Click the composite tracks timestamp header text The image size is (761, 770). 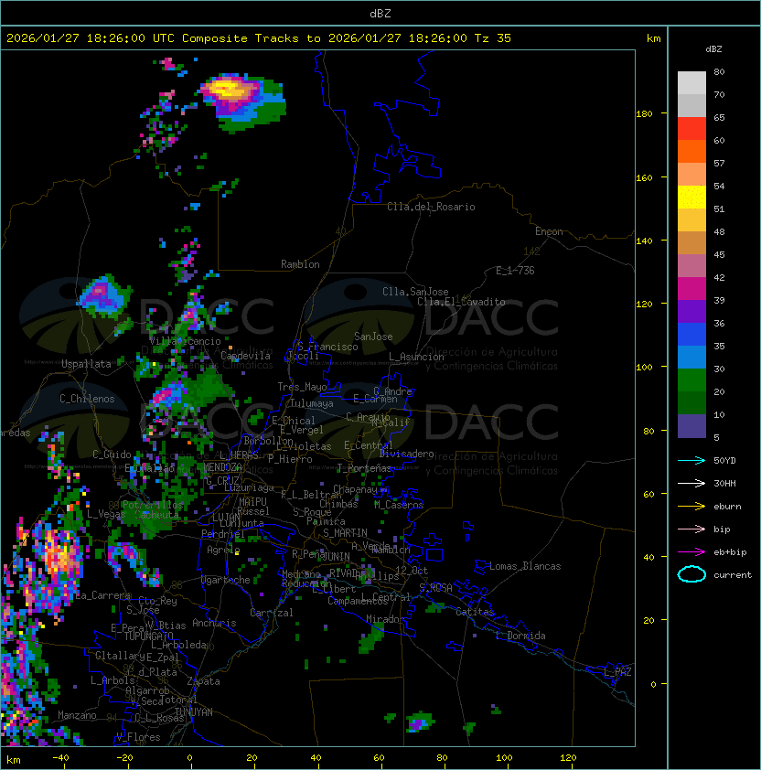(259, 38)
